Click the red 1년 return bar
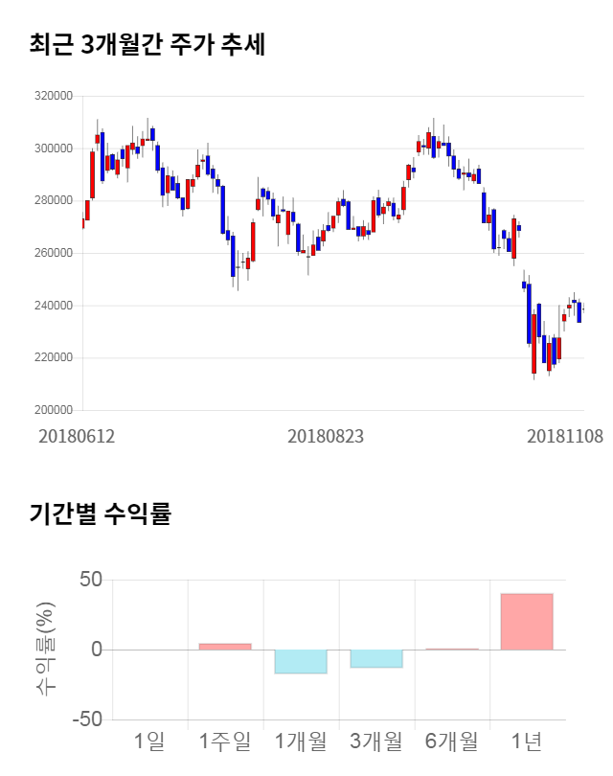Image resolution: width=613 pixels, height=776 pixels. click(527, 622)
